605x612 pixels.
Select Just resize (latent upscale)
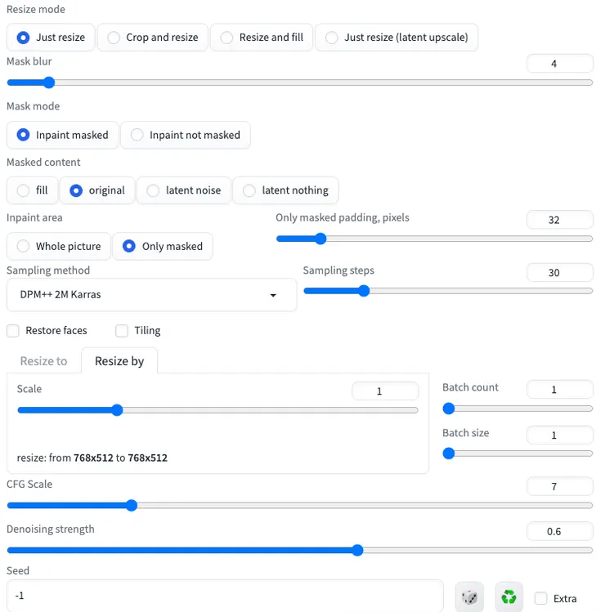(397, 38)
